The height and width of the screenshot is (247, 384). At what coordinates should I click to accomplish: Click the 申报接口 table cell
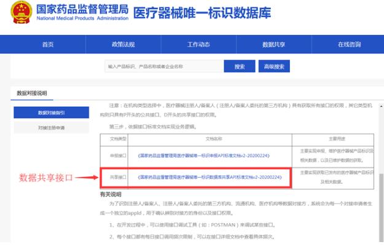pyautogui.click(x=114, y=156)
